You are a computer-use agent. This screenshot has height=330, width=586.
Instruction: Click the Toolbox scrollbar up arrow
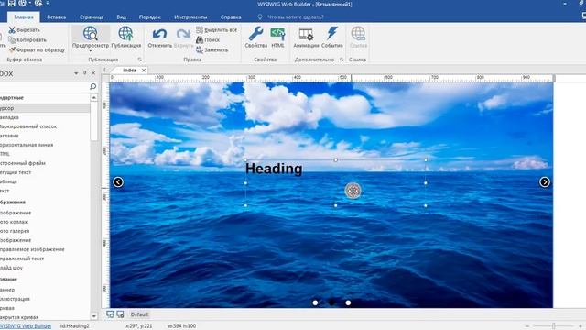pyautogui.click(x=93, y=98)
